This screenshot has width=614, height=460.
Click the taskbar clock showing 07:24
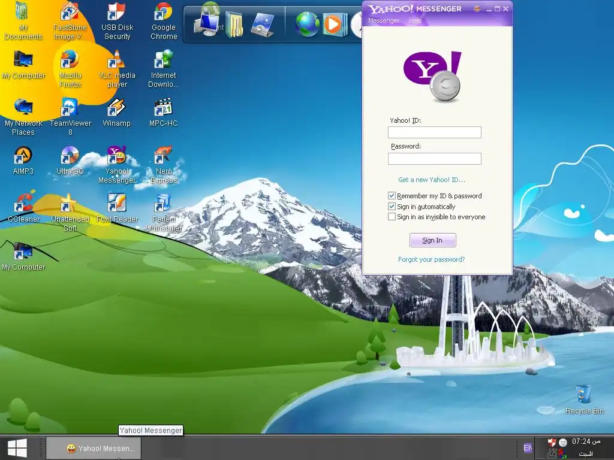[586, 441]
